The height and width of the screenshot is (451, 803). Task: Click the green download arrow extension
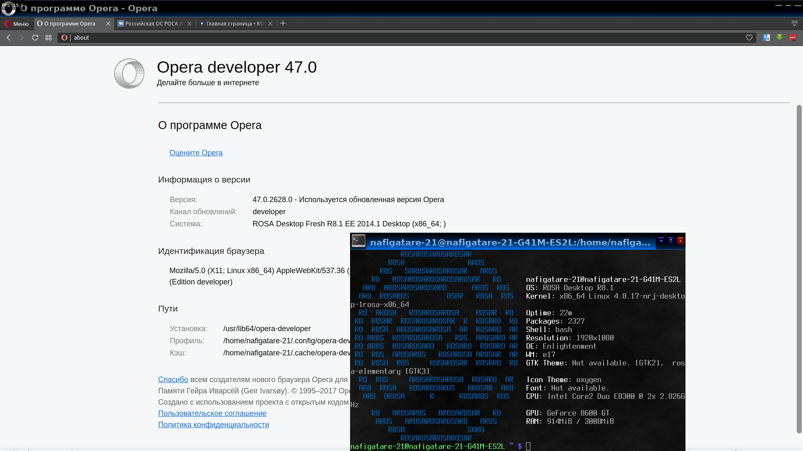(x=780, y=38)
